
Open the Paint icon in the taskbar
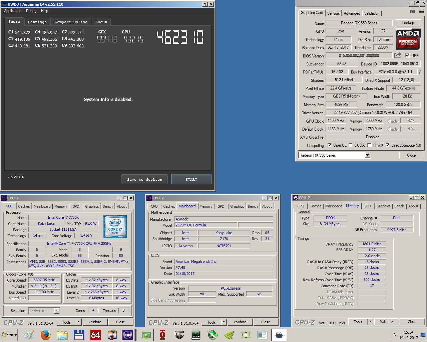[x=29, y=335]
